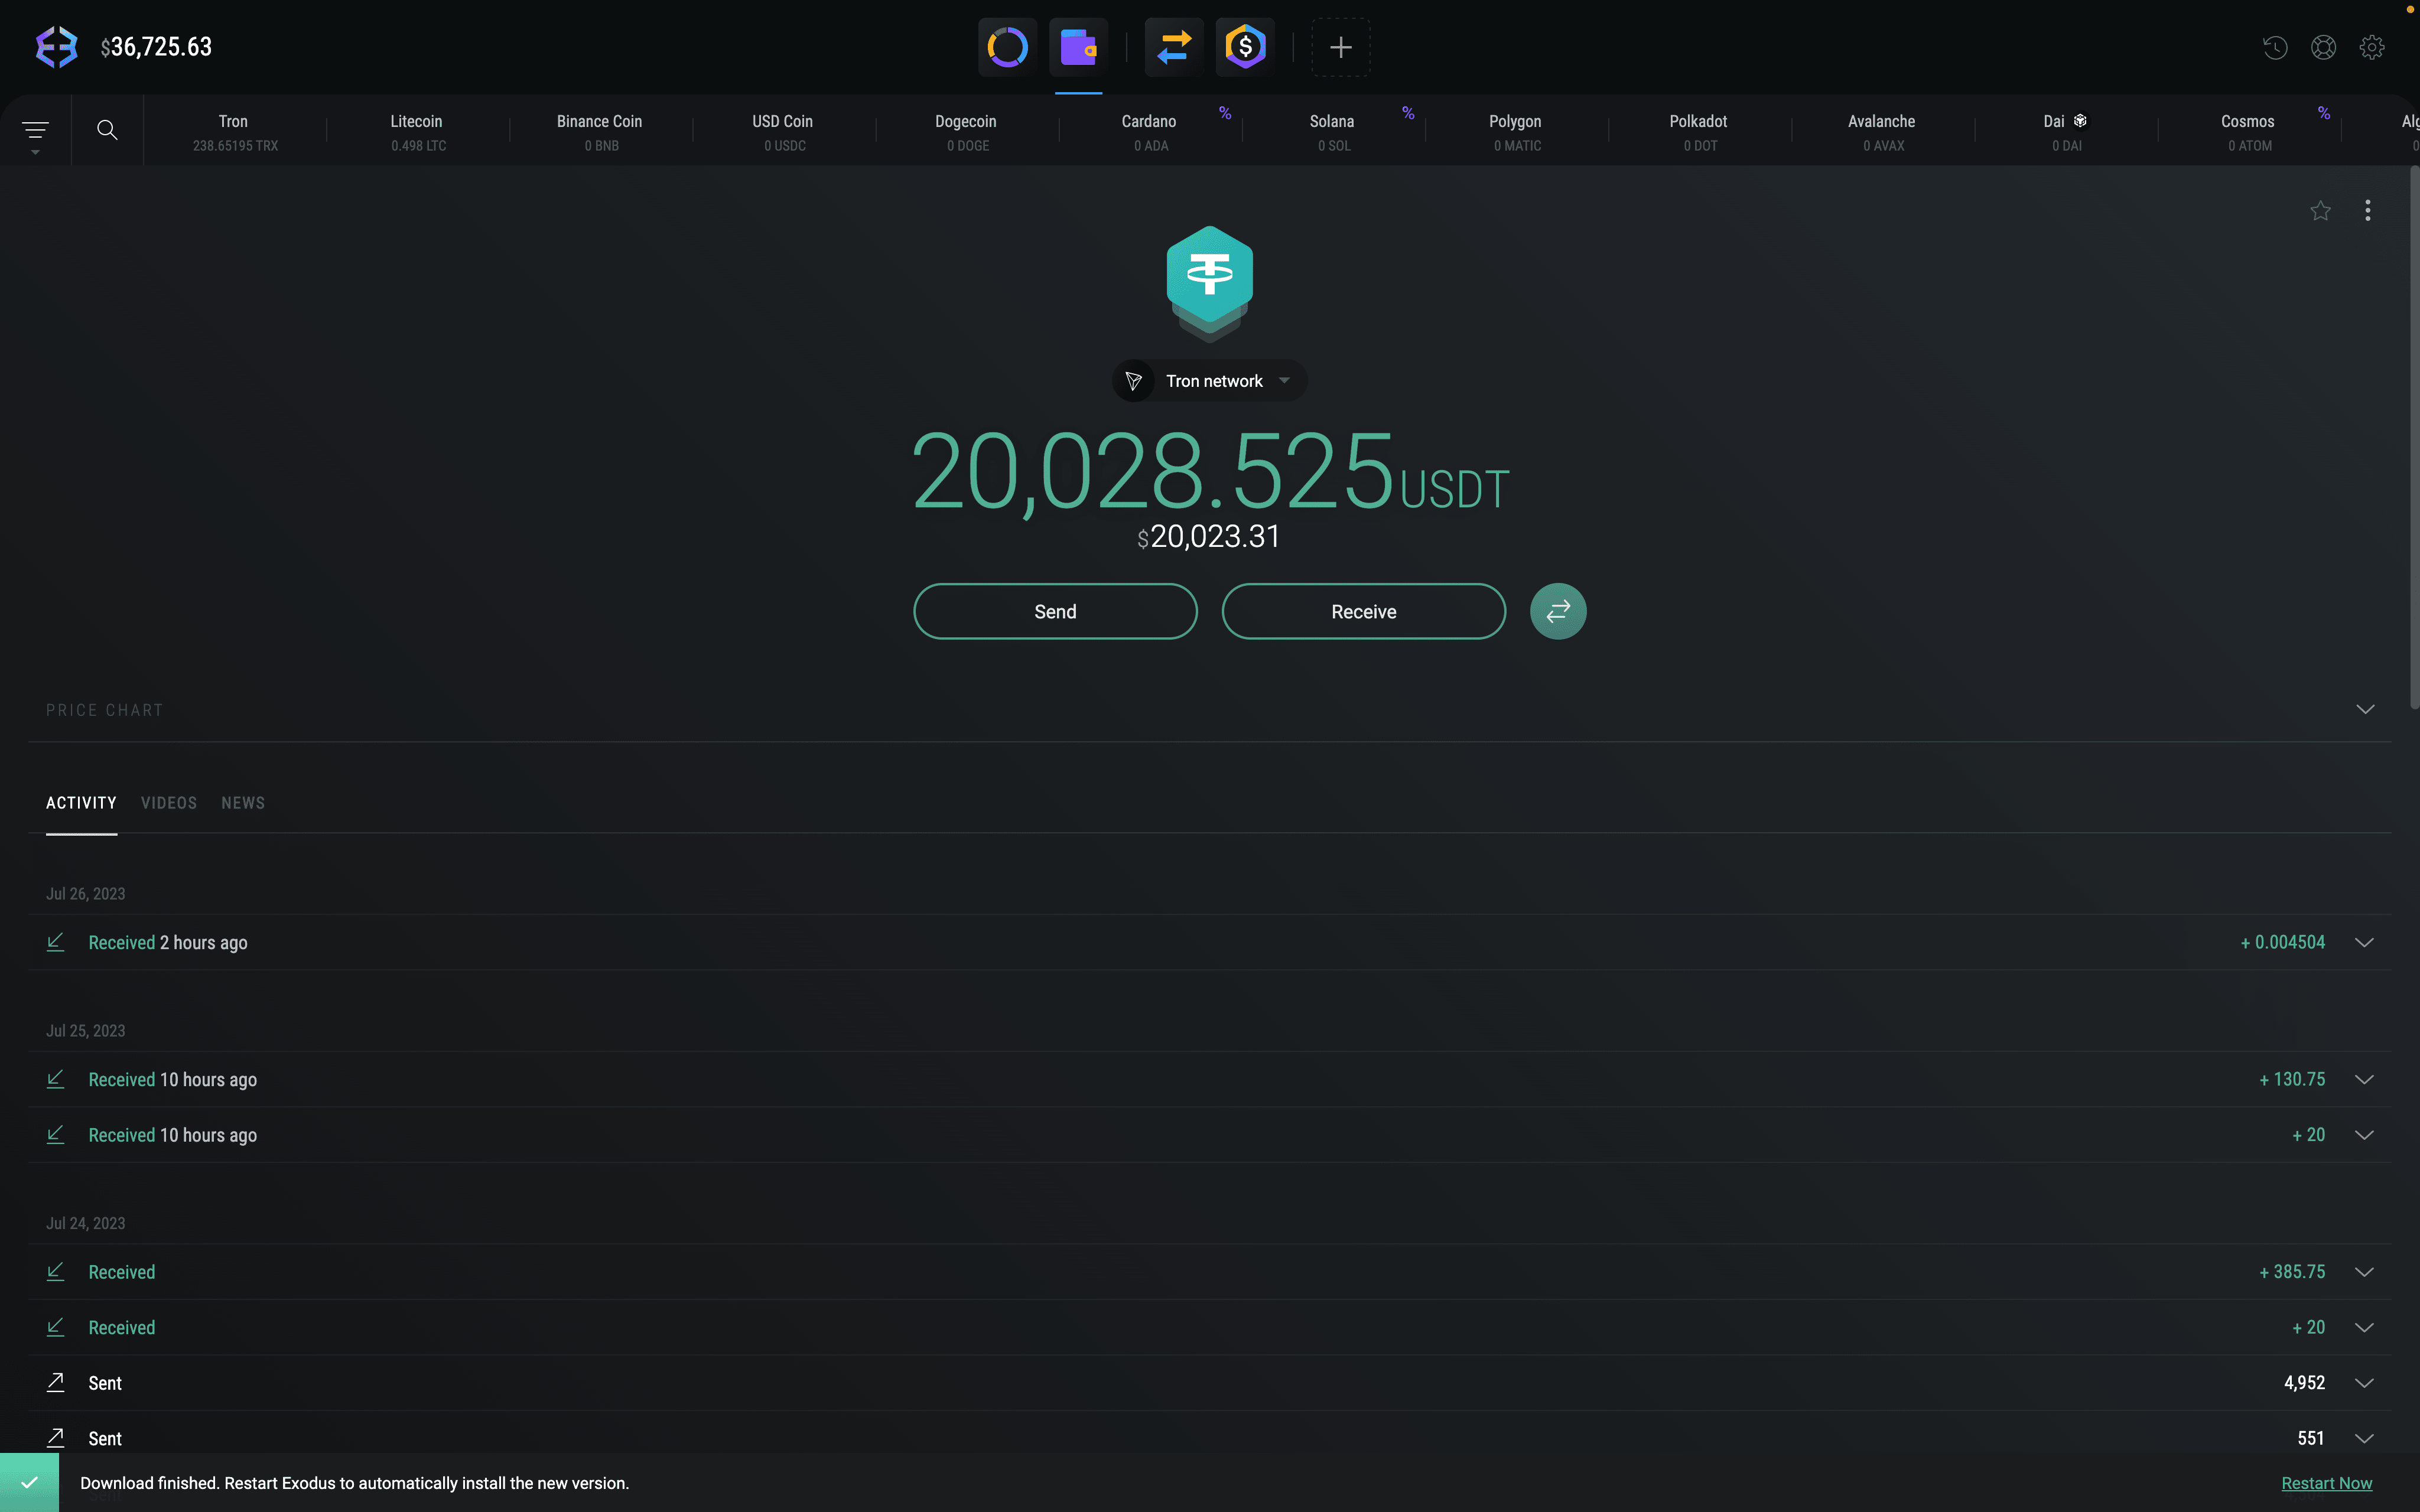Expand the +0.004504 received transaction
Viewport: 2420px width, 1512px height.
click(x=2364, y=942)
